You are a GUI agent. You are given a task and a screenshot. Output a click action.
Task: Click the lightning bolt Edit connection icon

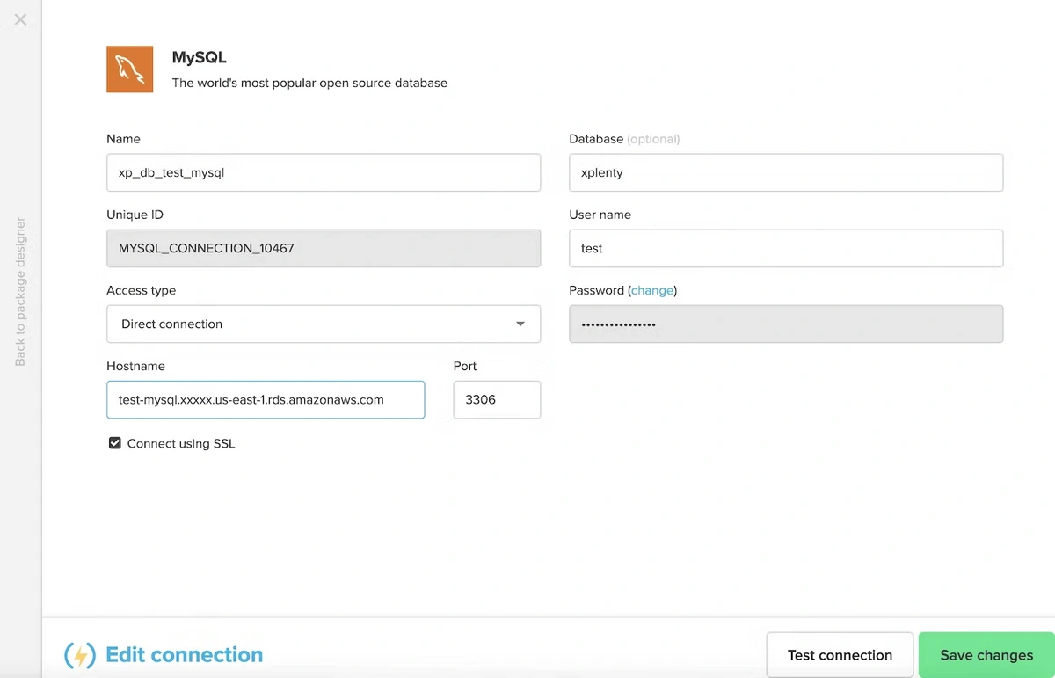[80, 655]
